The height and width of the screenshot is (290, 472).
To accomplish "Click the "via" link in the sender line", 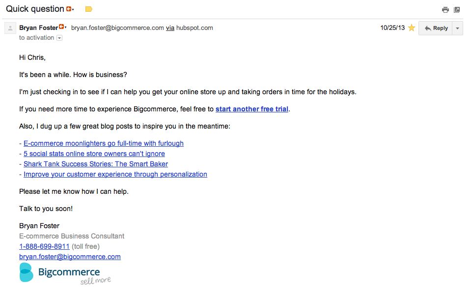I will (170, 28).
